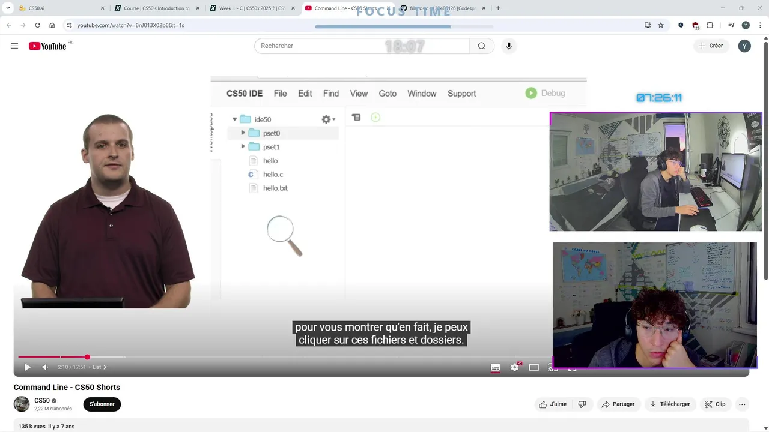Start voice search with the microphone
This screenshot has width=769, height=432.
[509, 46]
